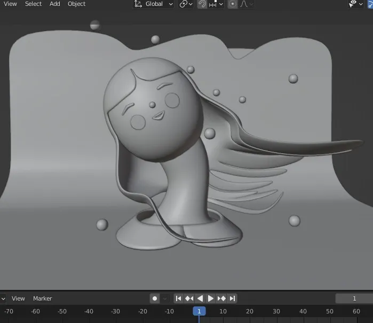Jump to next keyframe

coord(221,298)
